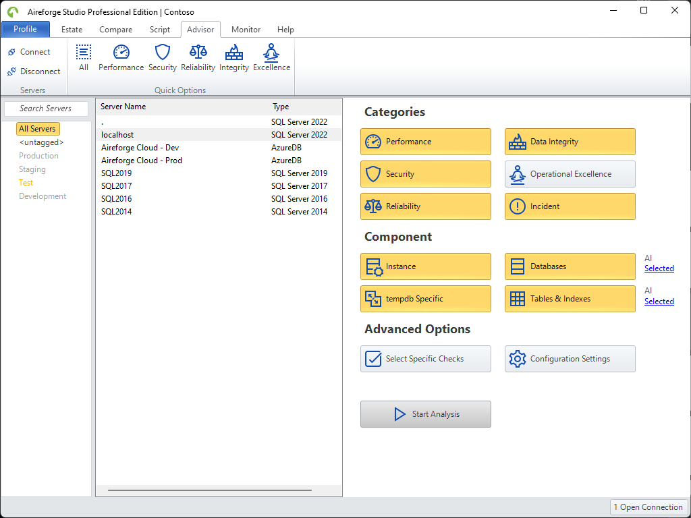This screenshot has height=518, width=691.
Task: Click the Connect server icon
Action: pos(11,51)
